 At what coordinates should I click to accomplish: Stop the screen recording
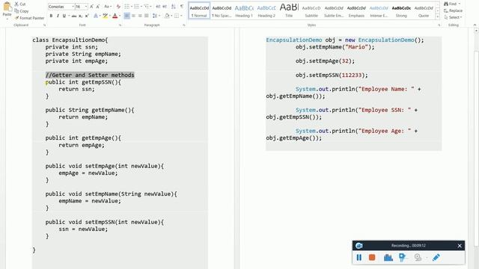tap(372, 258)
